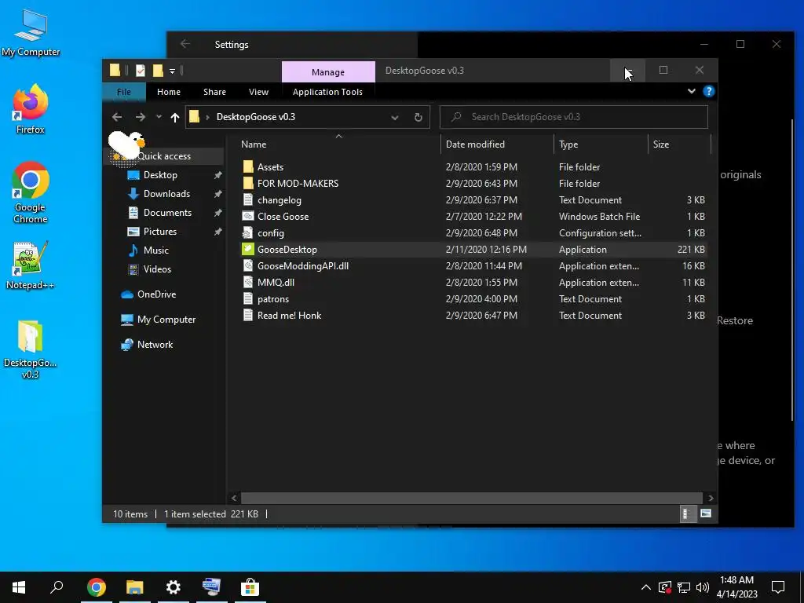
Task: Select My Computer in navigation pane
Action: (166, 320)
